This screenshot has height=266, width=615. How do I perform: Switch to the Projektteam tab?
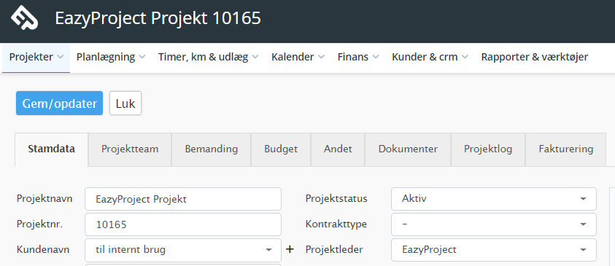point(130,149)
